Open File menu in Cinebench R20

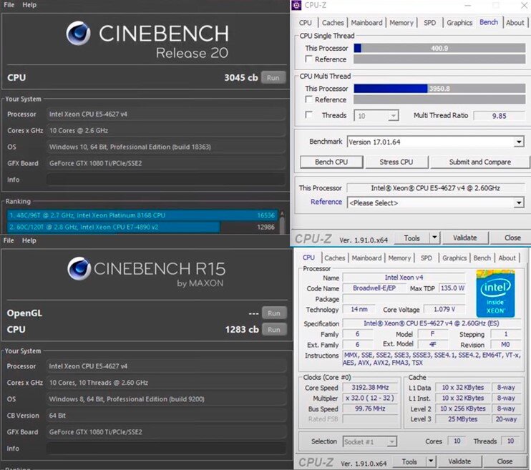point(9,5)
